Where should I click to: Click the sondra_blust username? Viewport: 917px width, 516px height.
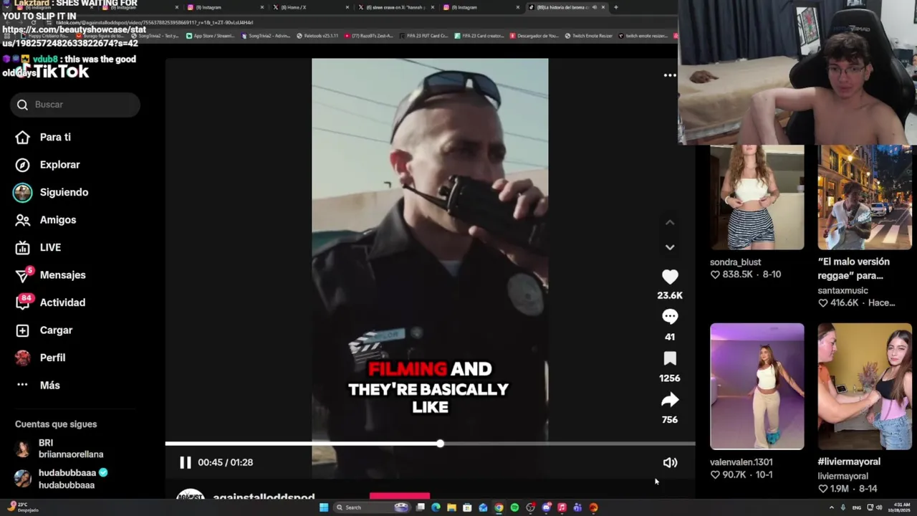pyautogui.click(x=735, y=262)
